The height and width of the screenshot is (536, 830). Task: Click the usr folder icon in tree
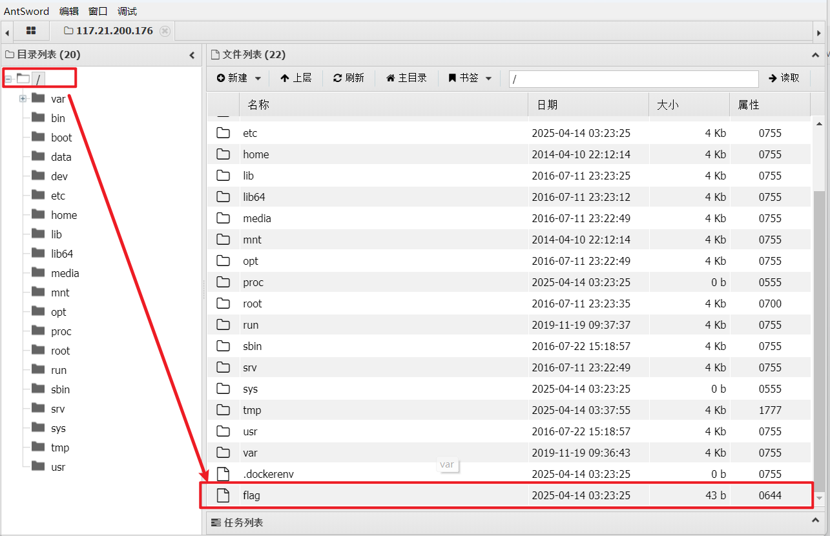[x=38, y=466]
